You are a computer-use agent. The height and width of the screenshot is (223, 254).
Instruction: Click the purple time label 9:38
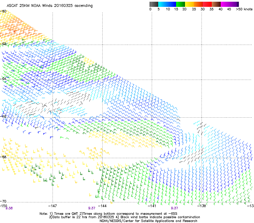click(9, 208)
